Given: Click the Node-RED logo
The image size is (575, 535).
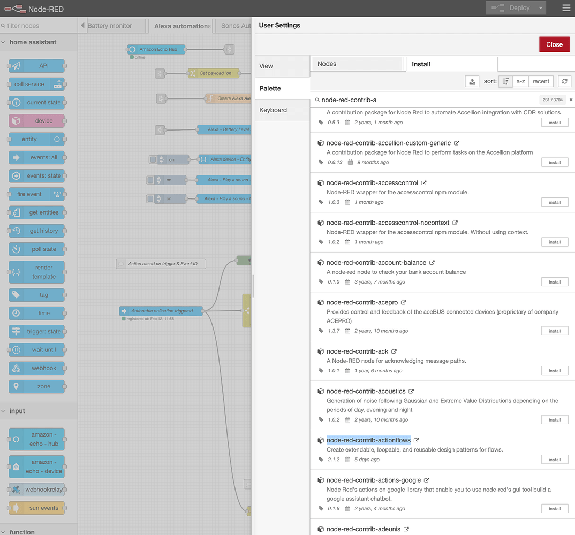Looking at the screenshot, I should (34, 9).
